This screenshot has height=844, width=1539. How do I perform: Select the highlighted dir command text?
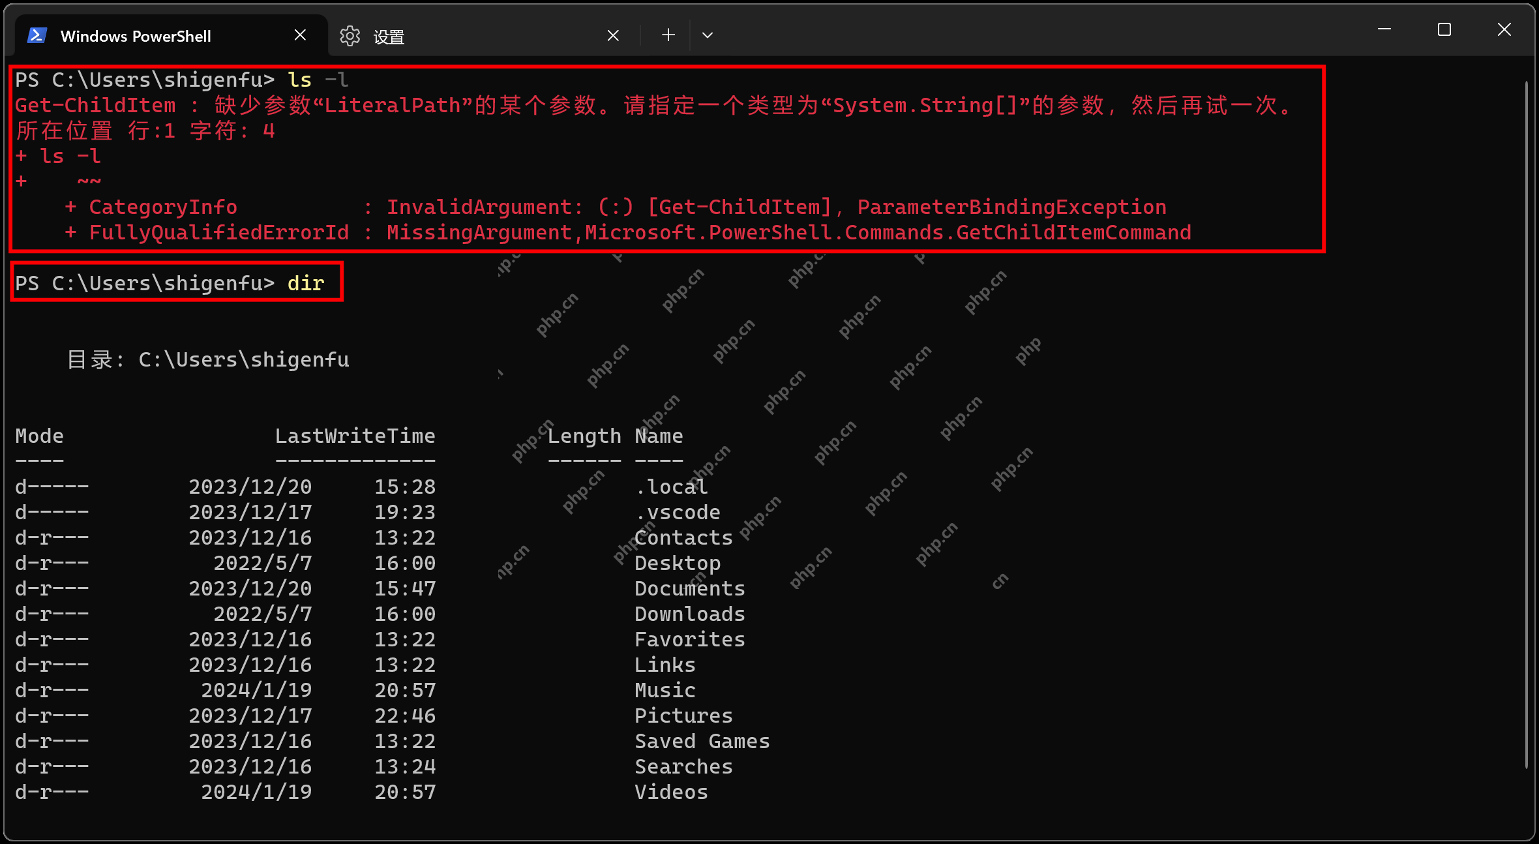(x=306, y=282)
